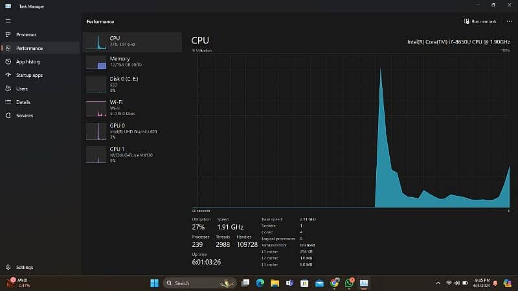
Task: Select the Memory performance graph
Action: 132,62
